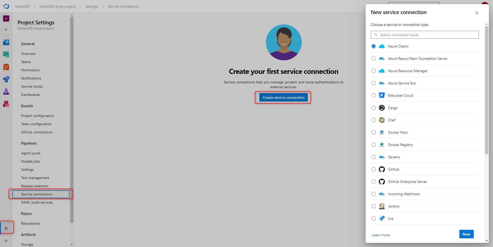Select Service connections in sidebar
The image size is (493, 247).
click(41, 194)
